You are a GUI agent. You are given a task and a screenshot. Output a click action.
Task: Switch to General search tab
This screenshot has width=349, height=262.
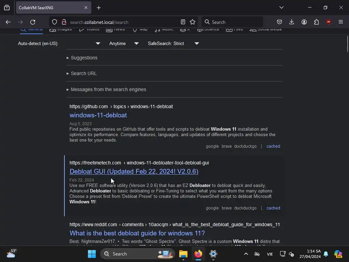[x=31, y=30]
